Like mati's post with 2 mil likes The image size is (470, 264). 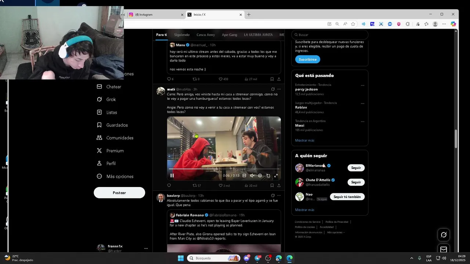click(x=224, y=186)
